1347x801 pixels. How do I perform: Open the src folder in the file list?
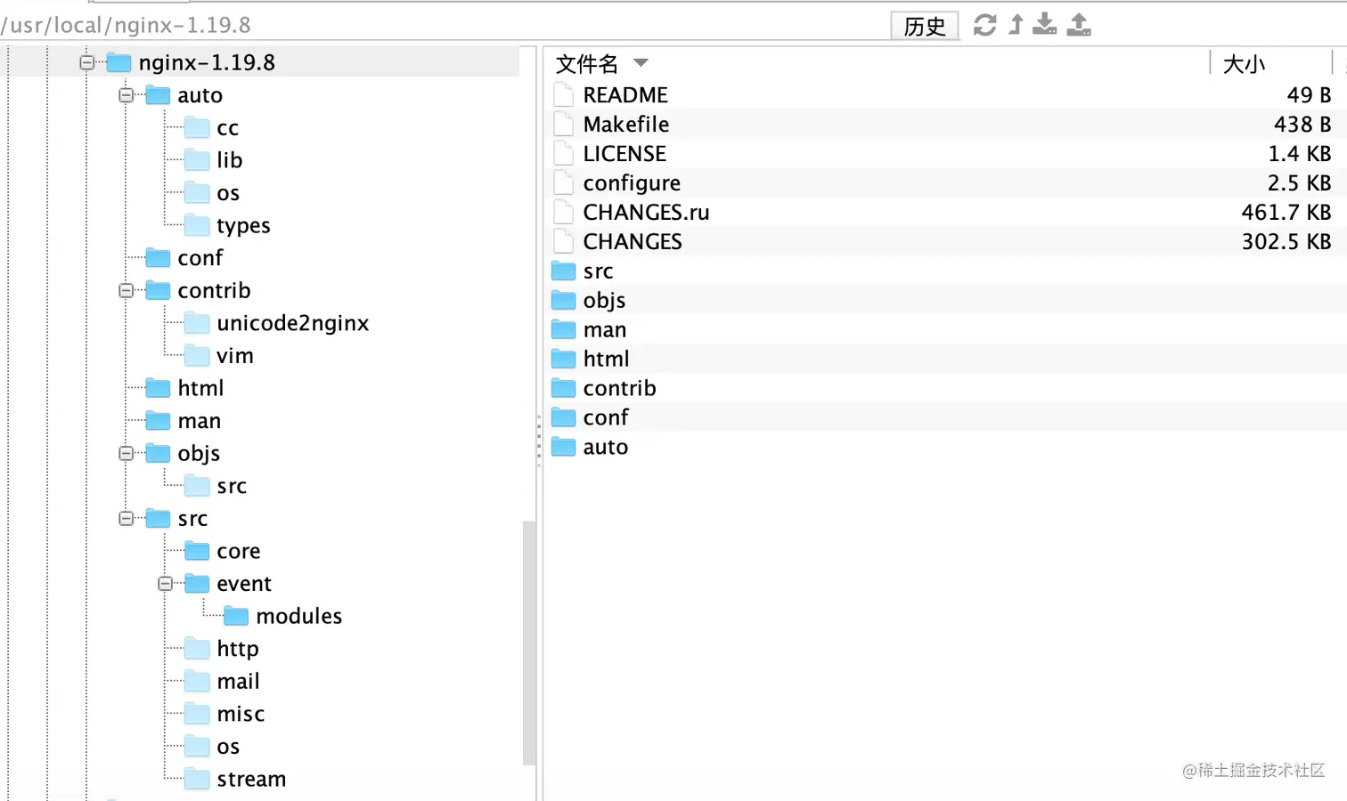tap(599, 271)
